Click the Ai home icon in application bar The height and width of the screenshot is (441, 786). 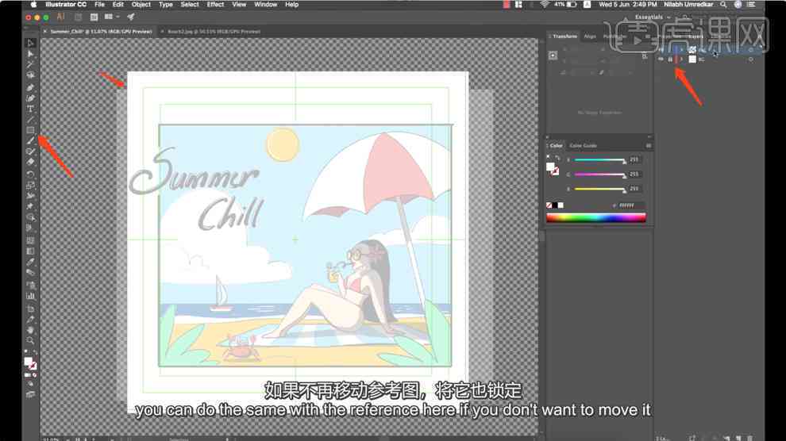[60, 17]
